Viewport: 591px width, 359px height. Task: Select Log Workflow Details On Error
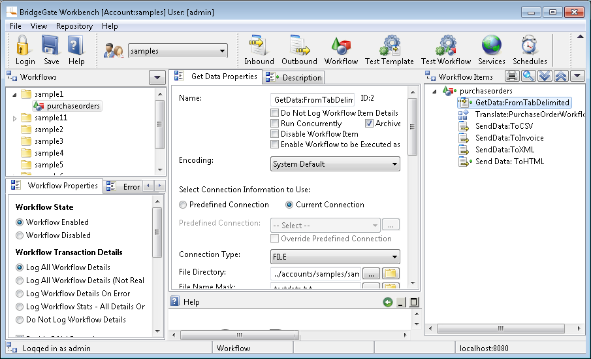(x=20, y=294)
